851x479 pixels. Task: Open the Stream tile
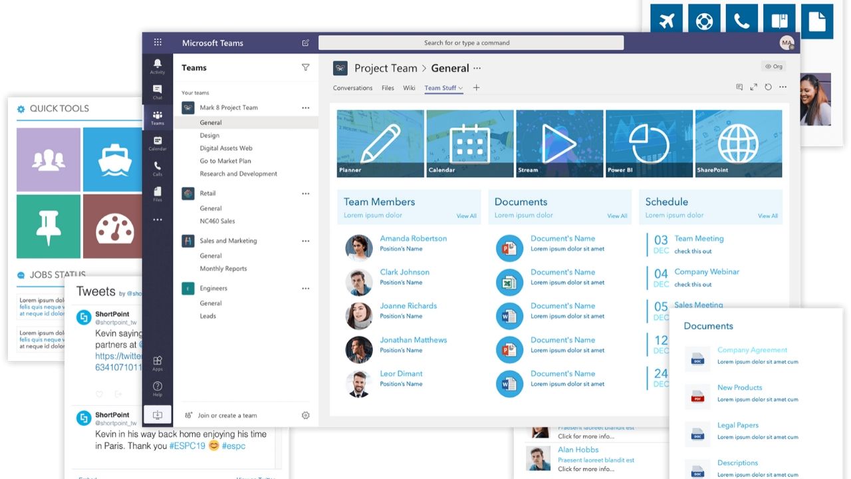(x=560, y=143)
